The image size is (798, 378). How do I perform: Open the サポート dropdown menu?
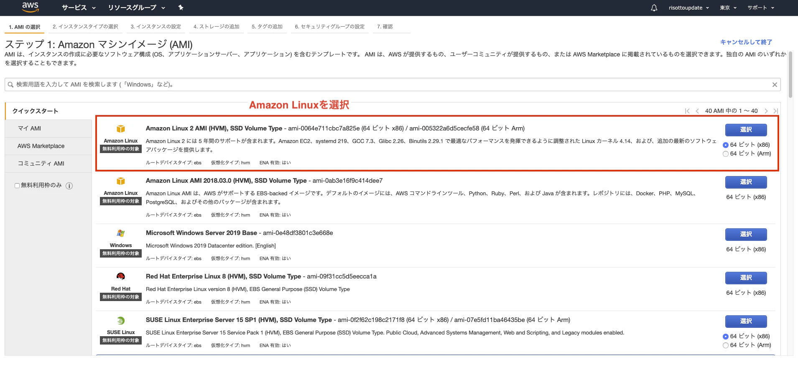pos(761,8)
